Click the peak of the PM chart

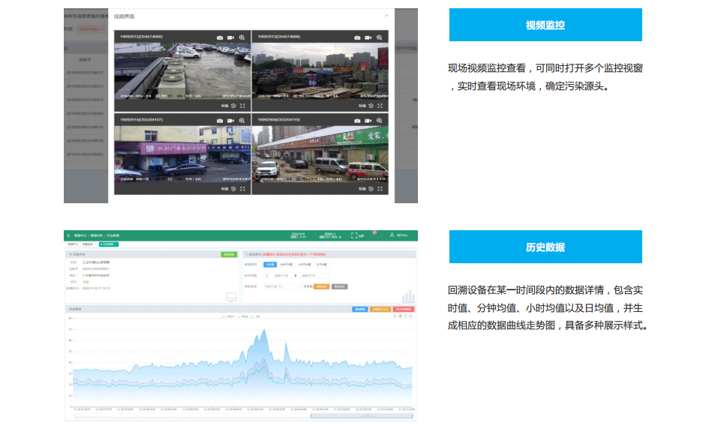263,330
